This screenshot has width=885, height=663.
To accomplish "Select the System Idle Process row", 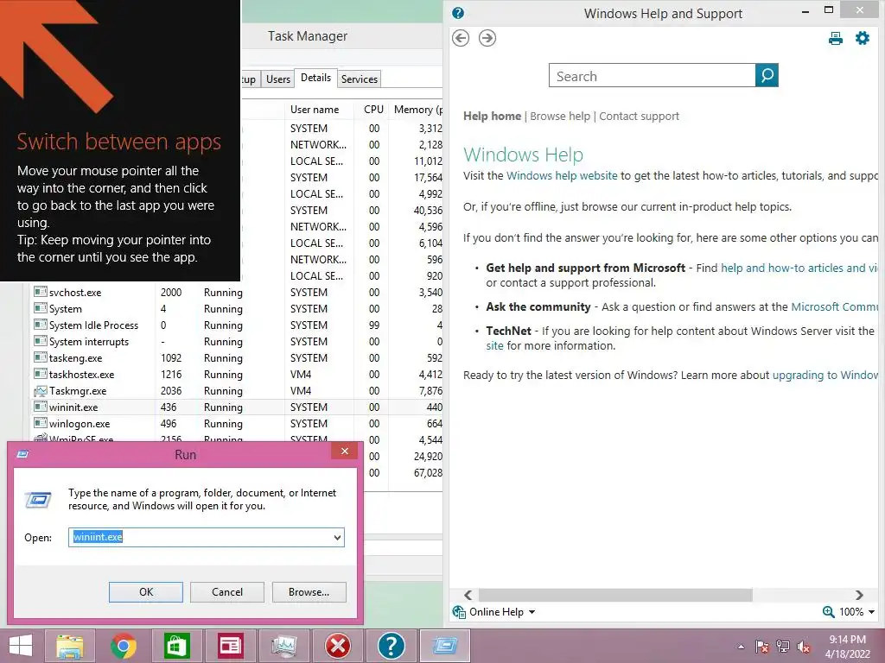I will (x=237, y=325).
